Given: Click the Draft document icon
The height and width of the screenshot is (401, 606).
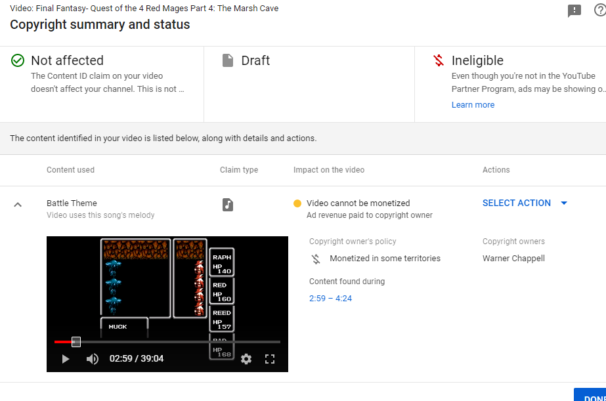Looking at the screenshot, I should click(228, 60).
